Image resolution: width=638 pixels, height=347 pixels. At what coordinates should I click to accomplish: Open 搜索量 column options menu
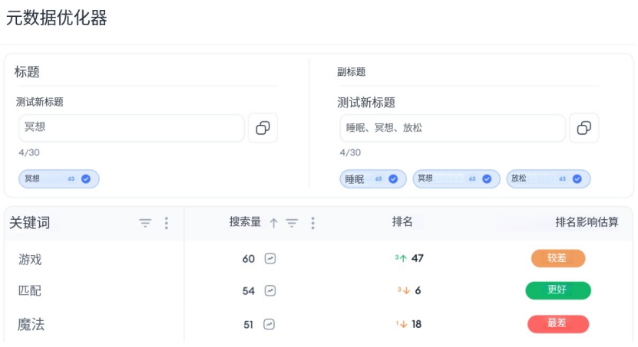point(312,223)
